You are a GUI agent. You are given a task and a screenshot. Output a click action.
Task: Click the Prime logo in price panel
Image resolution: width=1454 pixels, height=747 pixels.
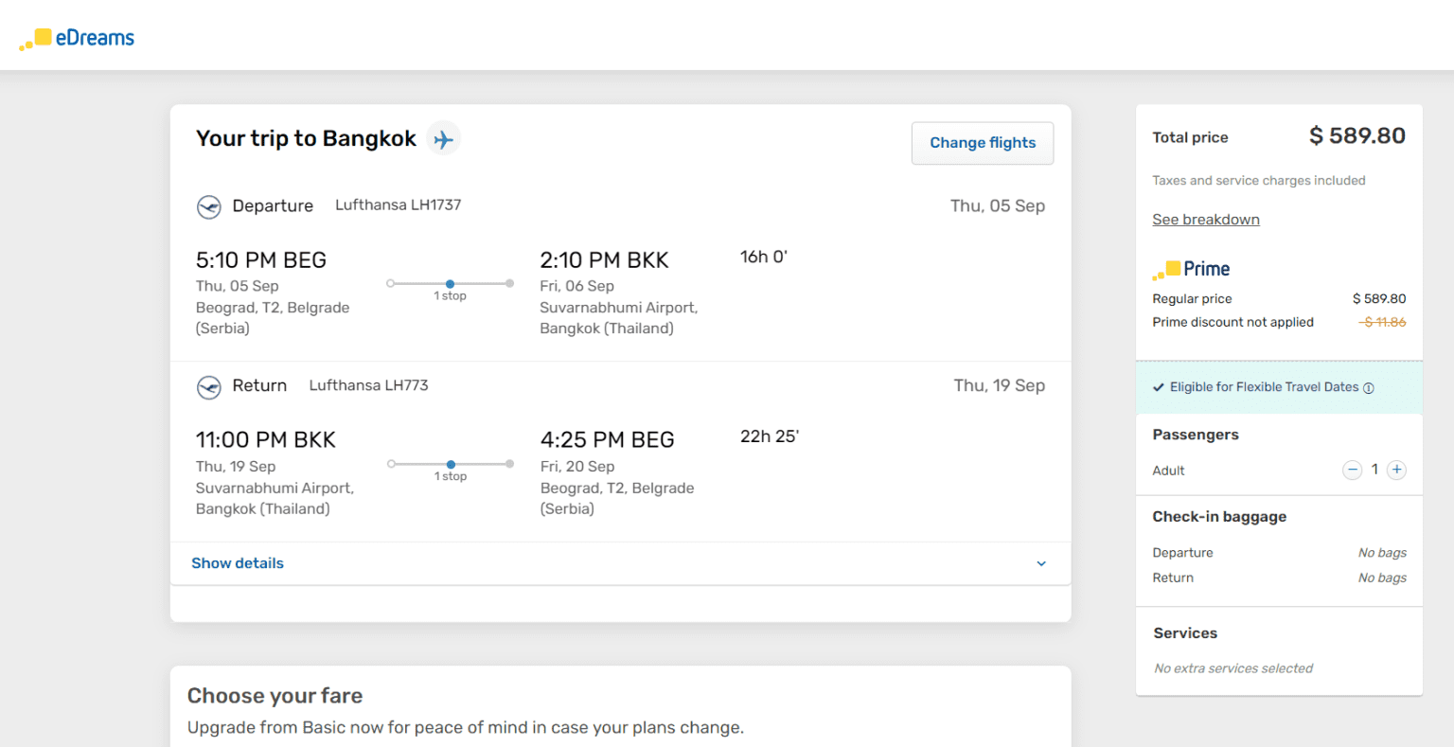pyautogui.click(x=1191, y=270)
